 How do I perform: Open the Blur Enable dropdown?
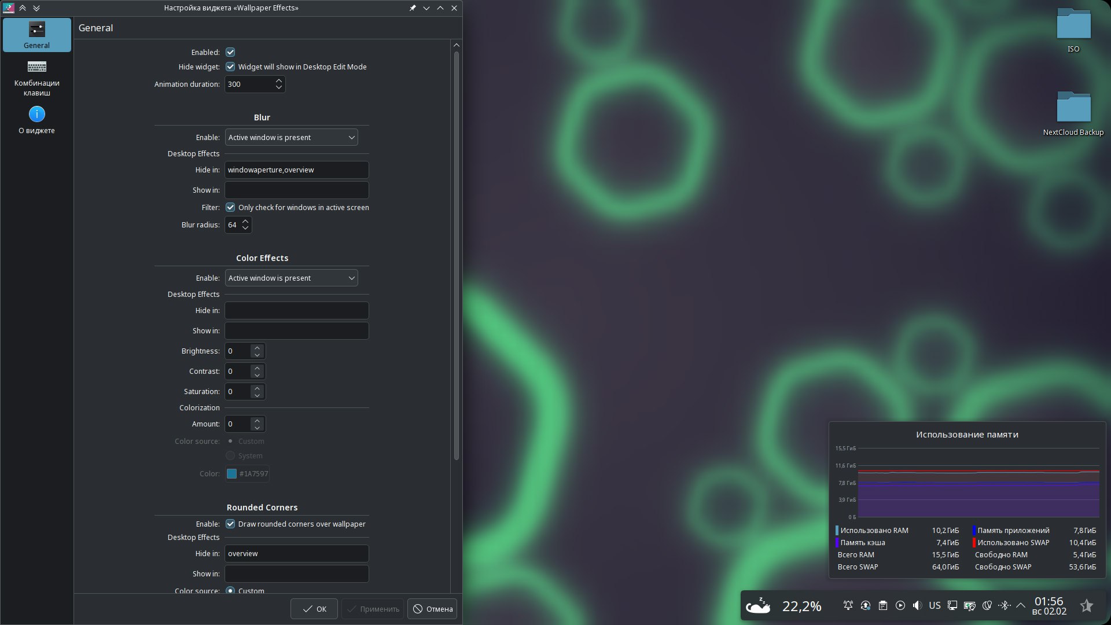(291, 137)
